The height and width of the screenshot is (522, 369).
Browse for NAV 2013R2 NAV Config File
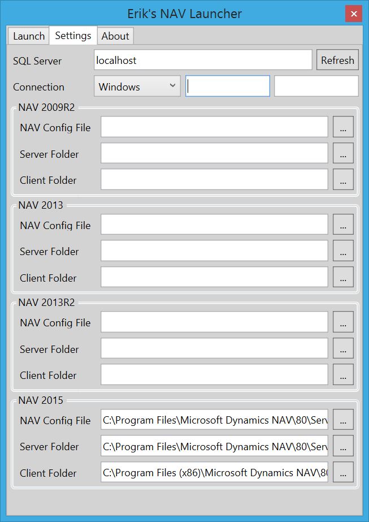[343, 322]
